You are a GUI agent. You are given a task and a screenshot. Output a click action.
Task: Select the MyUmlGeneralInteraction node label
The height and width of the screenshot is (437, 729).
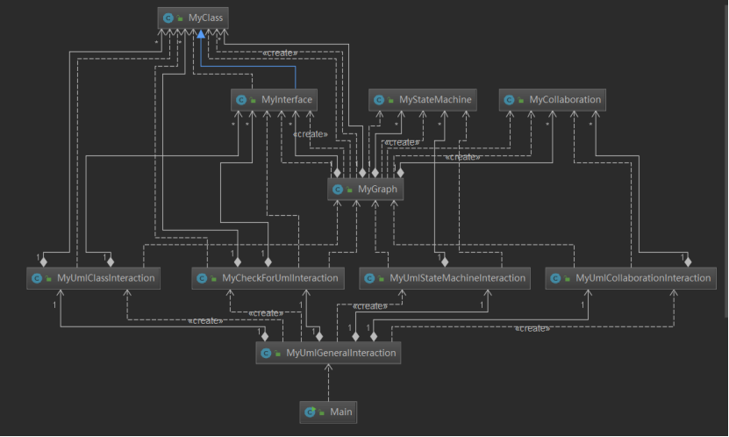pos(340,353)
